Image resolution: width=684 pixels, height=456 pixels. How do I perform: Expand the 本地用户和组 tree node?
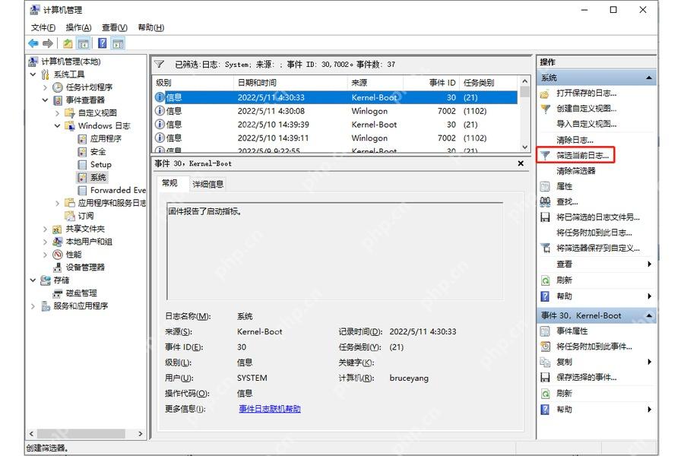pos(45,242)
